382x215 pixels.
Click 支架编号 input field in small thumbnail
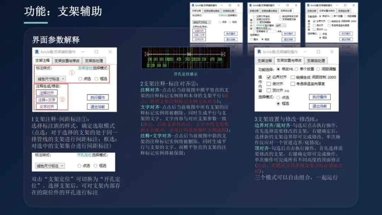click(271, 31)
